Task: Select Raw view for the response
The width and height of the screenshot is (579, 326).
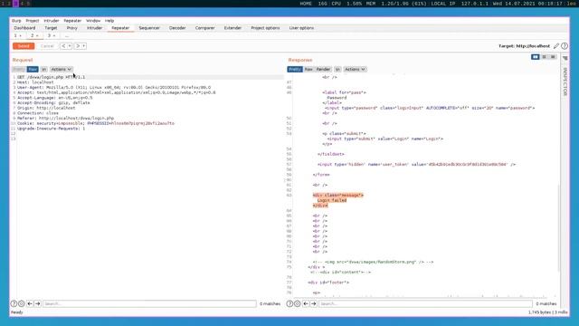Action: 308,69
